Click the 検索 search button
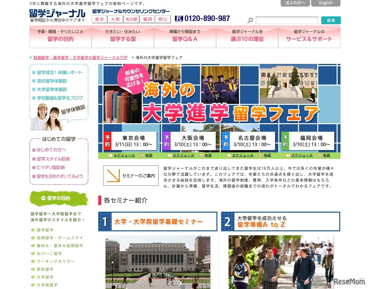370x289 pixels. coord(331,20)
